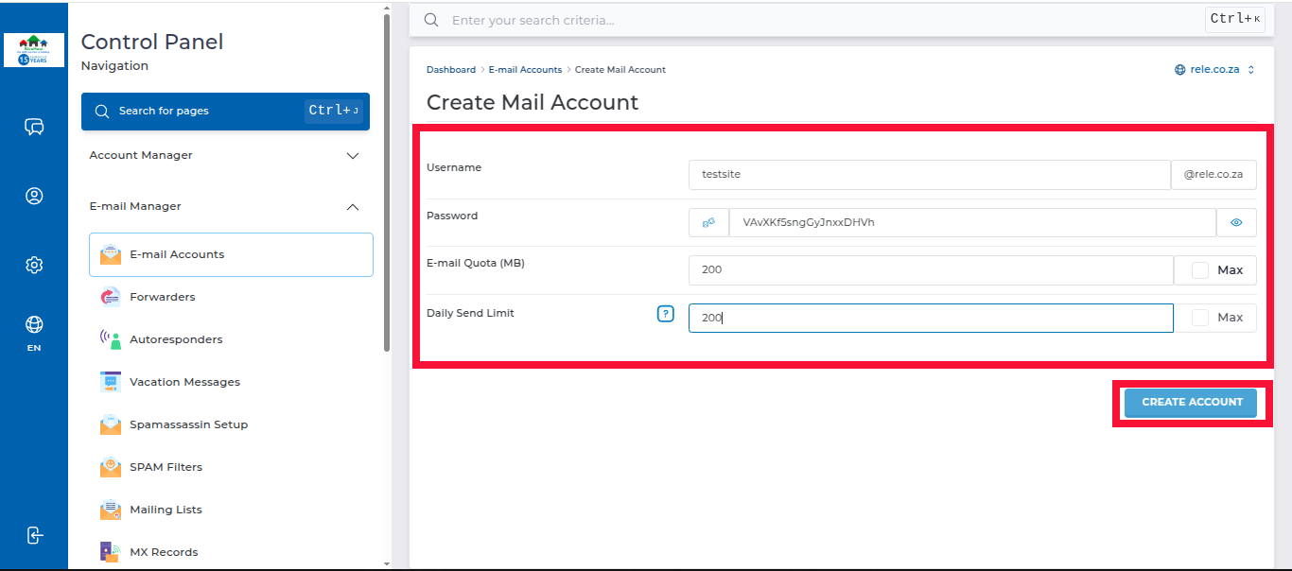Click the Daily Send Limit help icon
The height and width of the screenshot is (571, 1292).
[665, 314]
